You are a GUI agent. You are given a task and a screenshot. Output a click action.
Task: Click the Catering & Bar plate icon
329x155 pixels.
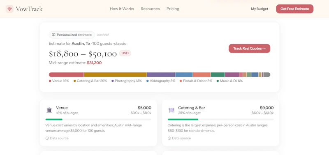point(171,110)
